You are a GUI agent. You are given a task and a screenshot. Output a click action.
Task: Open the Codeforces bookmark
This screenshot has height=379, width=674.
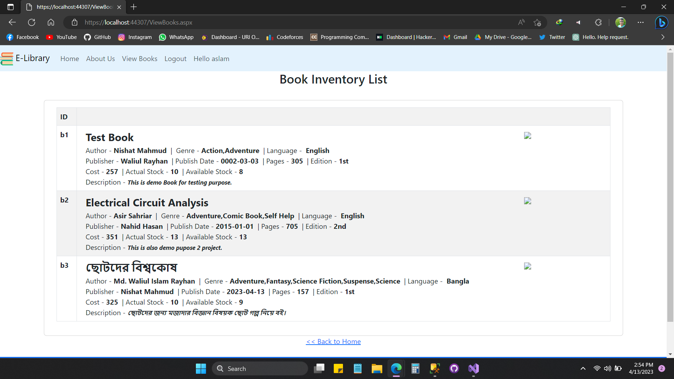tap(284, 37)
